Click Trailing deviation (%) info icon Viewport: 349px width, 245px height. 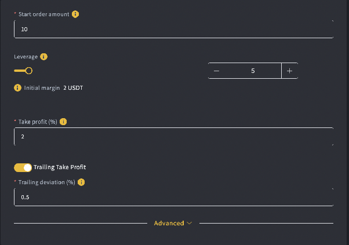pyautogui.click(x=81, y=182)
